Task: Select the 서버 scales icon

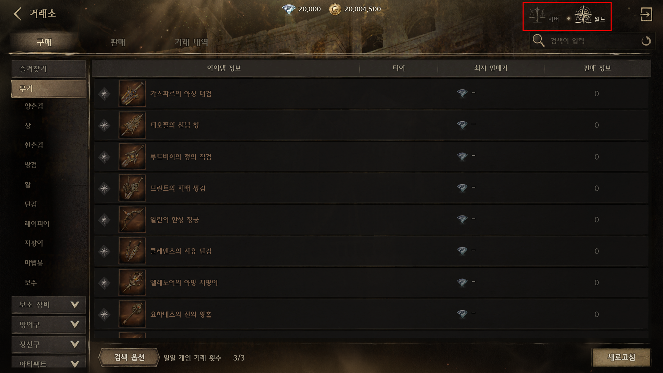Action: coord(537,15)
